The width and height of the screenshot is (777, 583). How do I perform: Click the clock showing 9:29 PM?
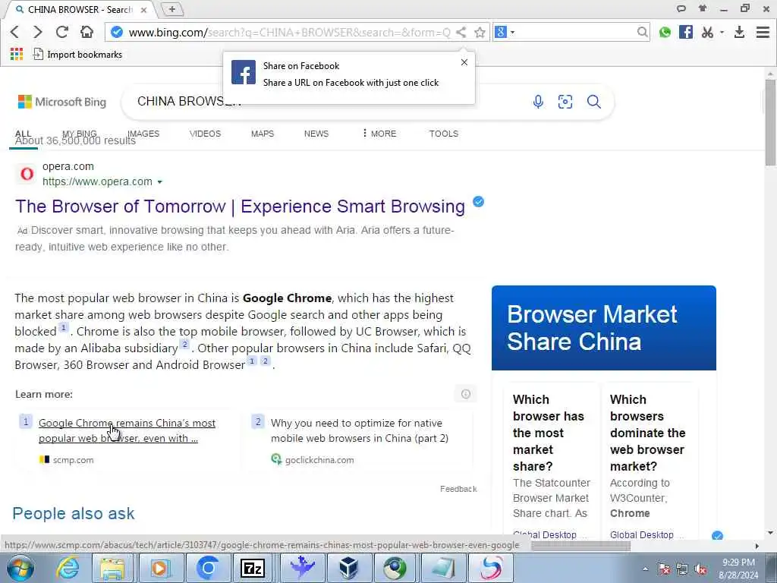(738, 563)
